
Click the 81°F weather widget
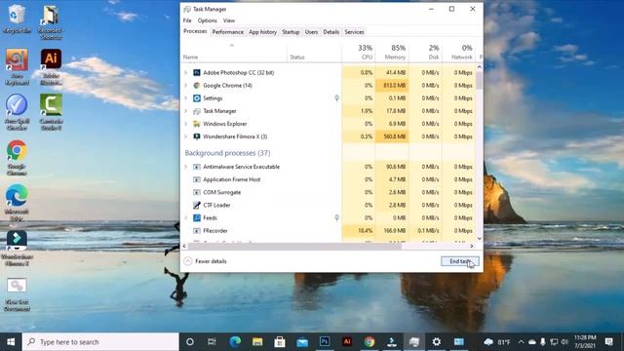tap(497, 342)
